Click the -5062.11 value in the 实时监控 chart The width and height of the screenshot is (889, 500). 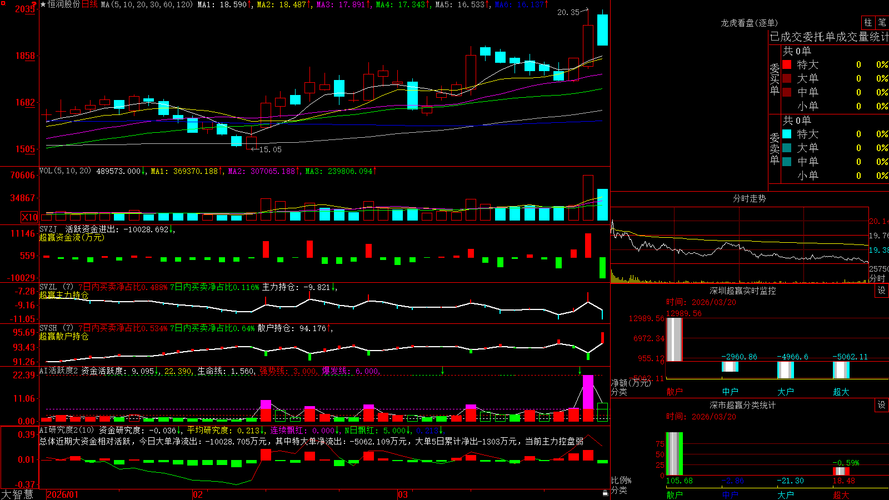850,357
